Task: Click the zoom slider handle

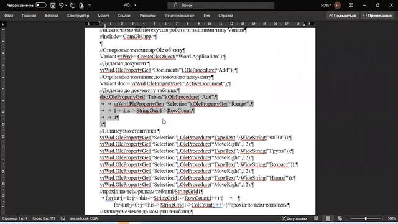Action: [366, 218]
